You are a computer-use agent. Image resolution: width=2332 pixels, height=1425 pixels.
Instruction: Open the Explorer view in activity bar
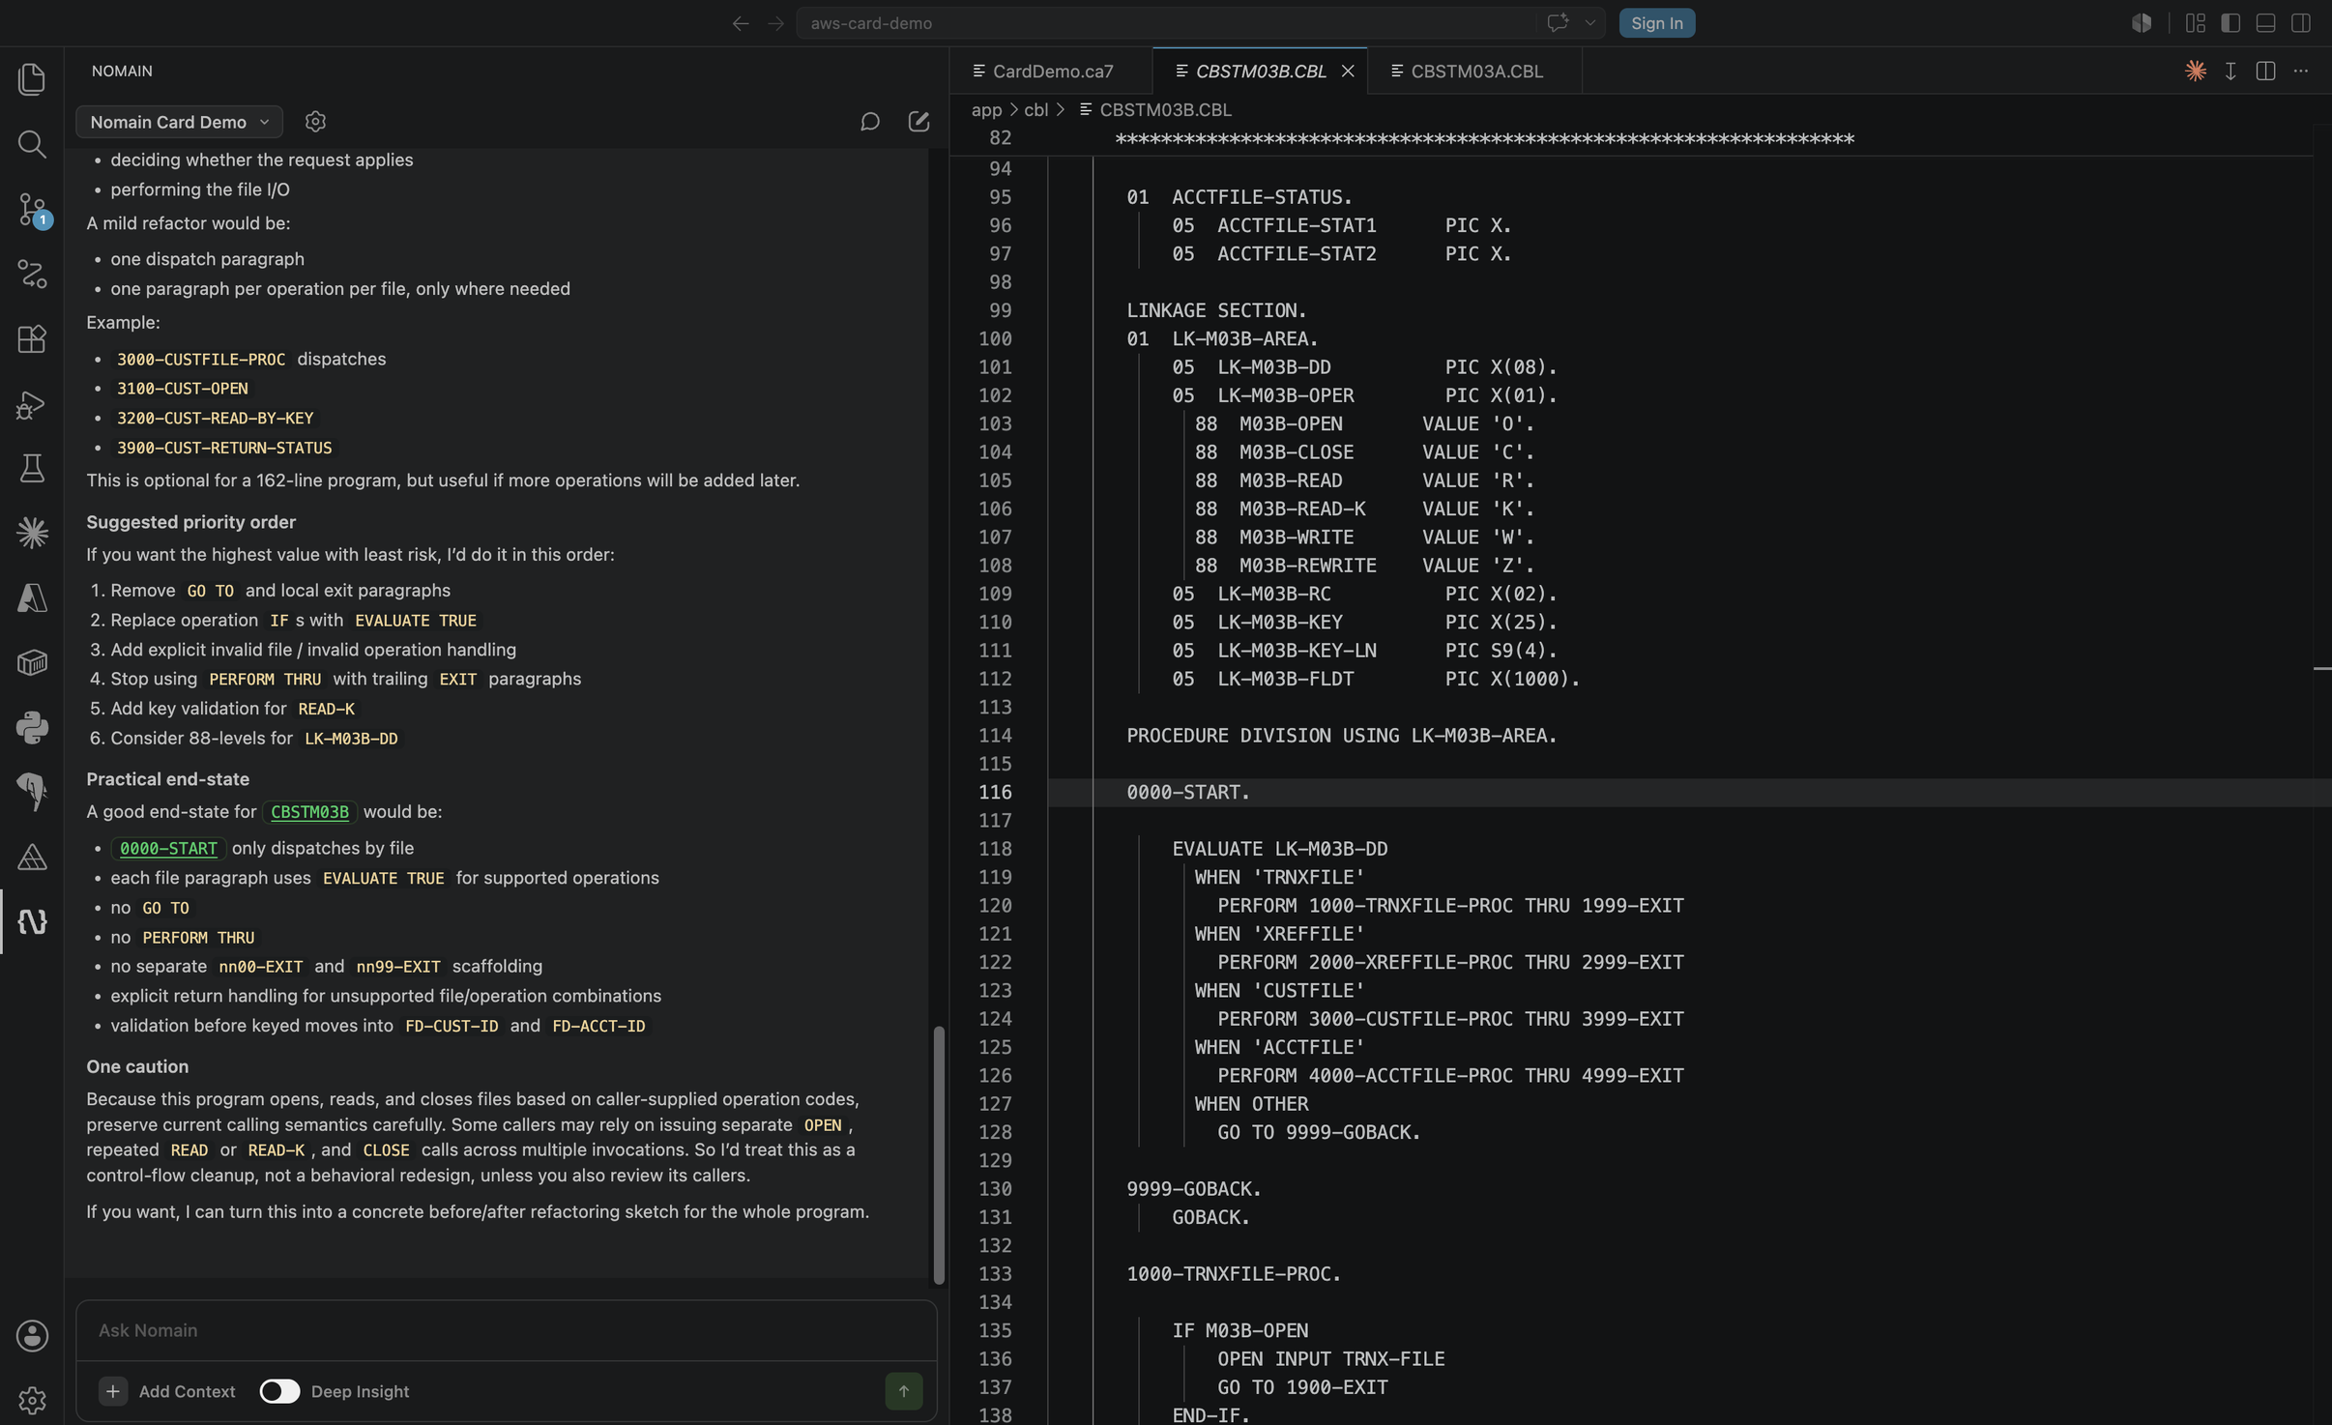click(32, 78)
